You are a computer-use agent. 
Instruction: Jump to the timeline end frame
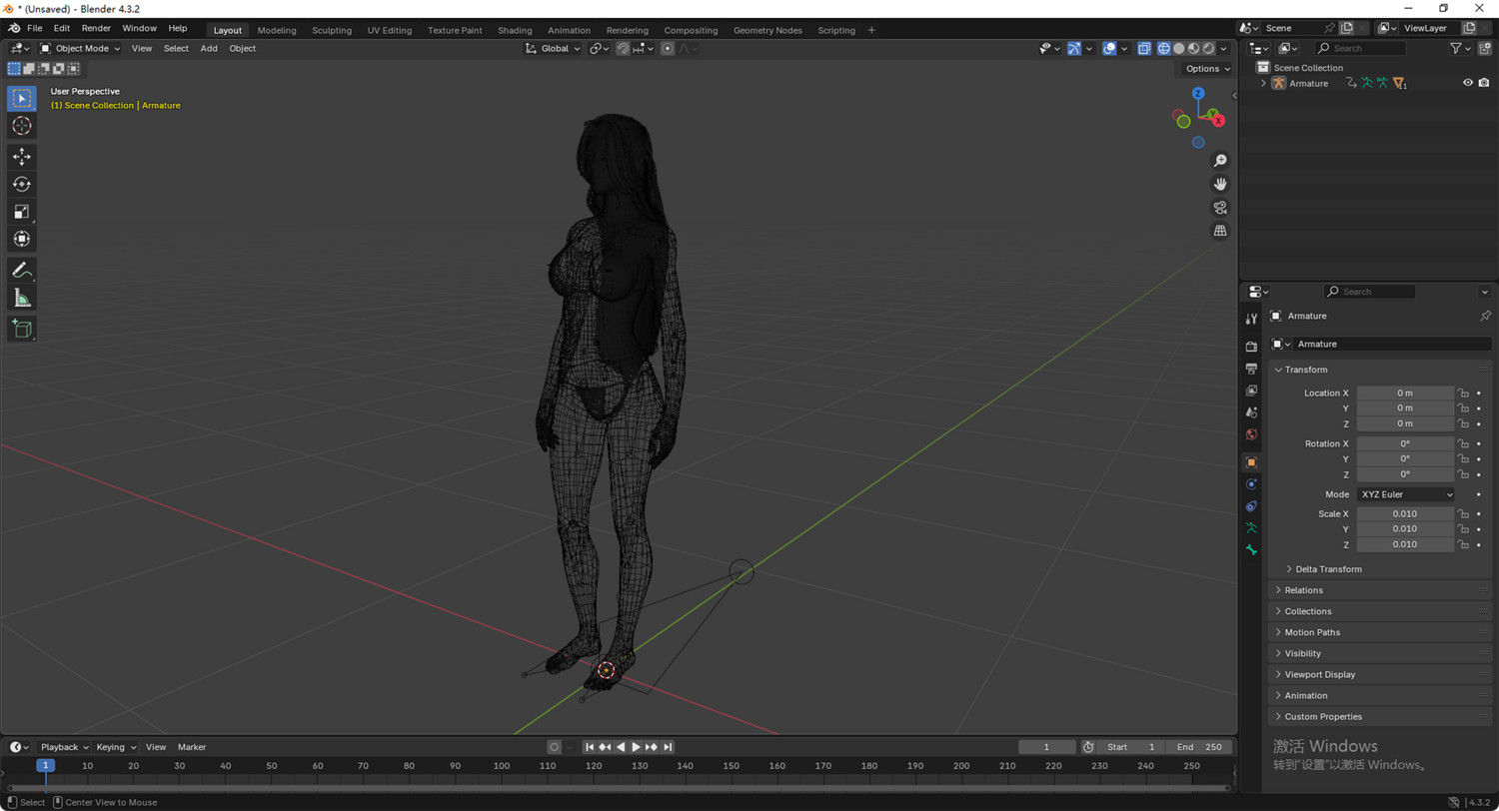point(668,747)
